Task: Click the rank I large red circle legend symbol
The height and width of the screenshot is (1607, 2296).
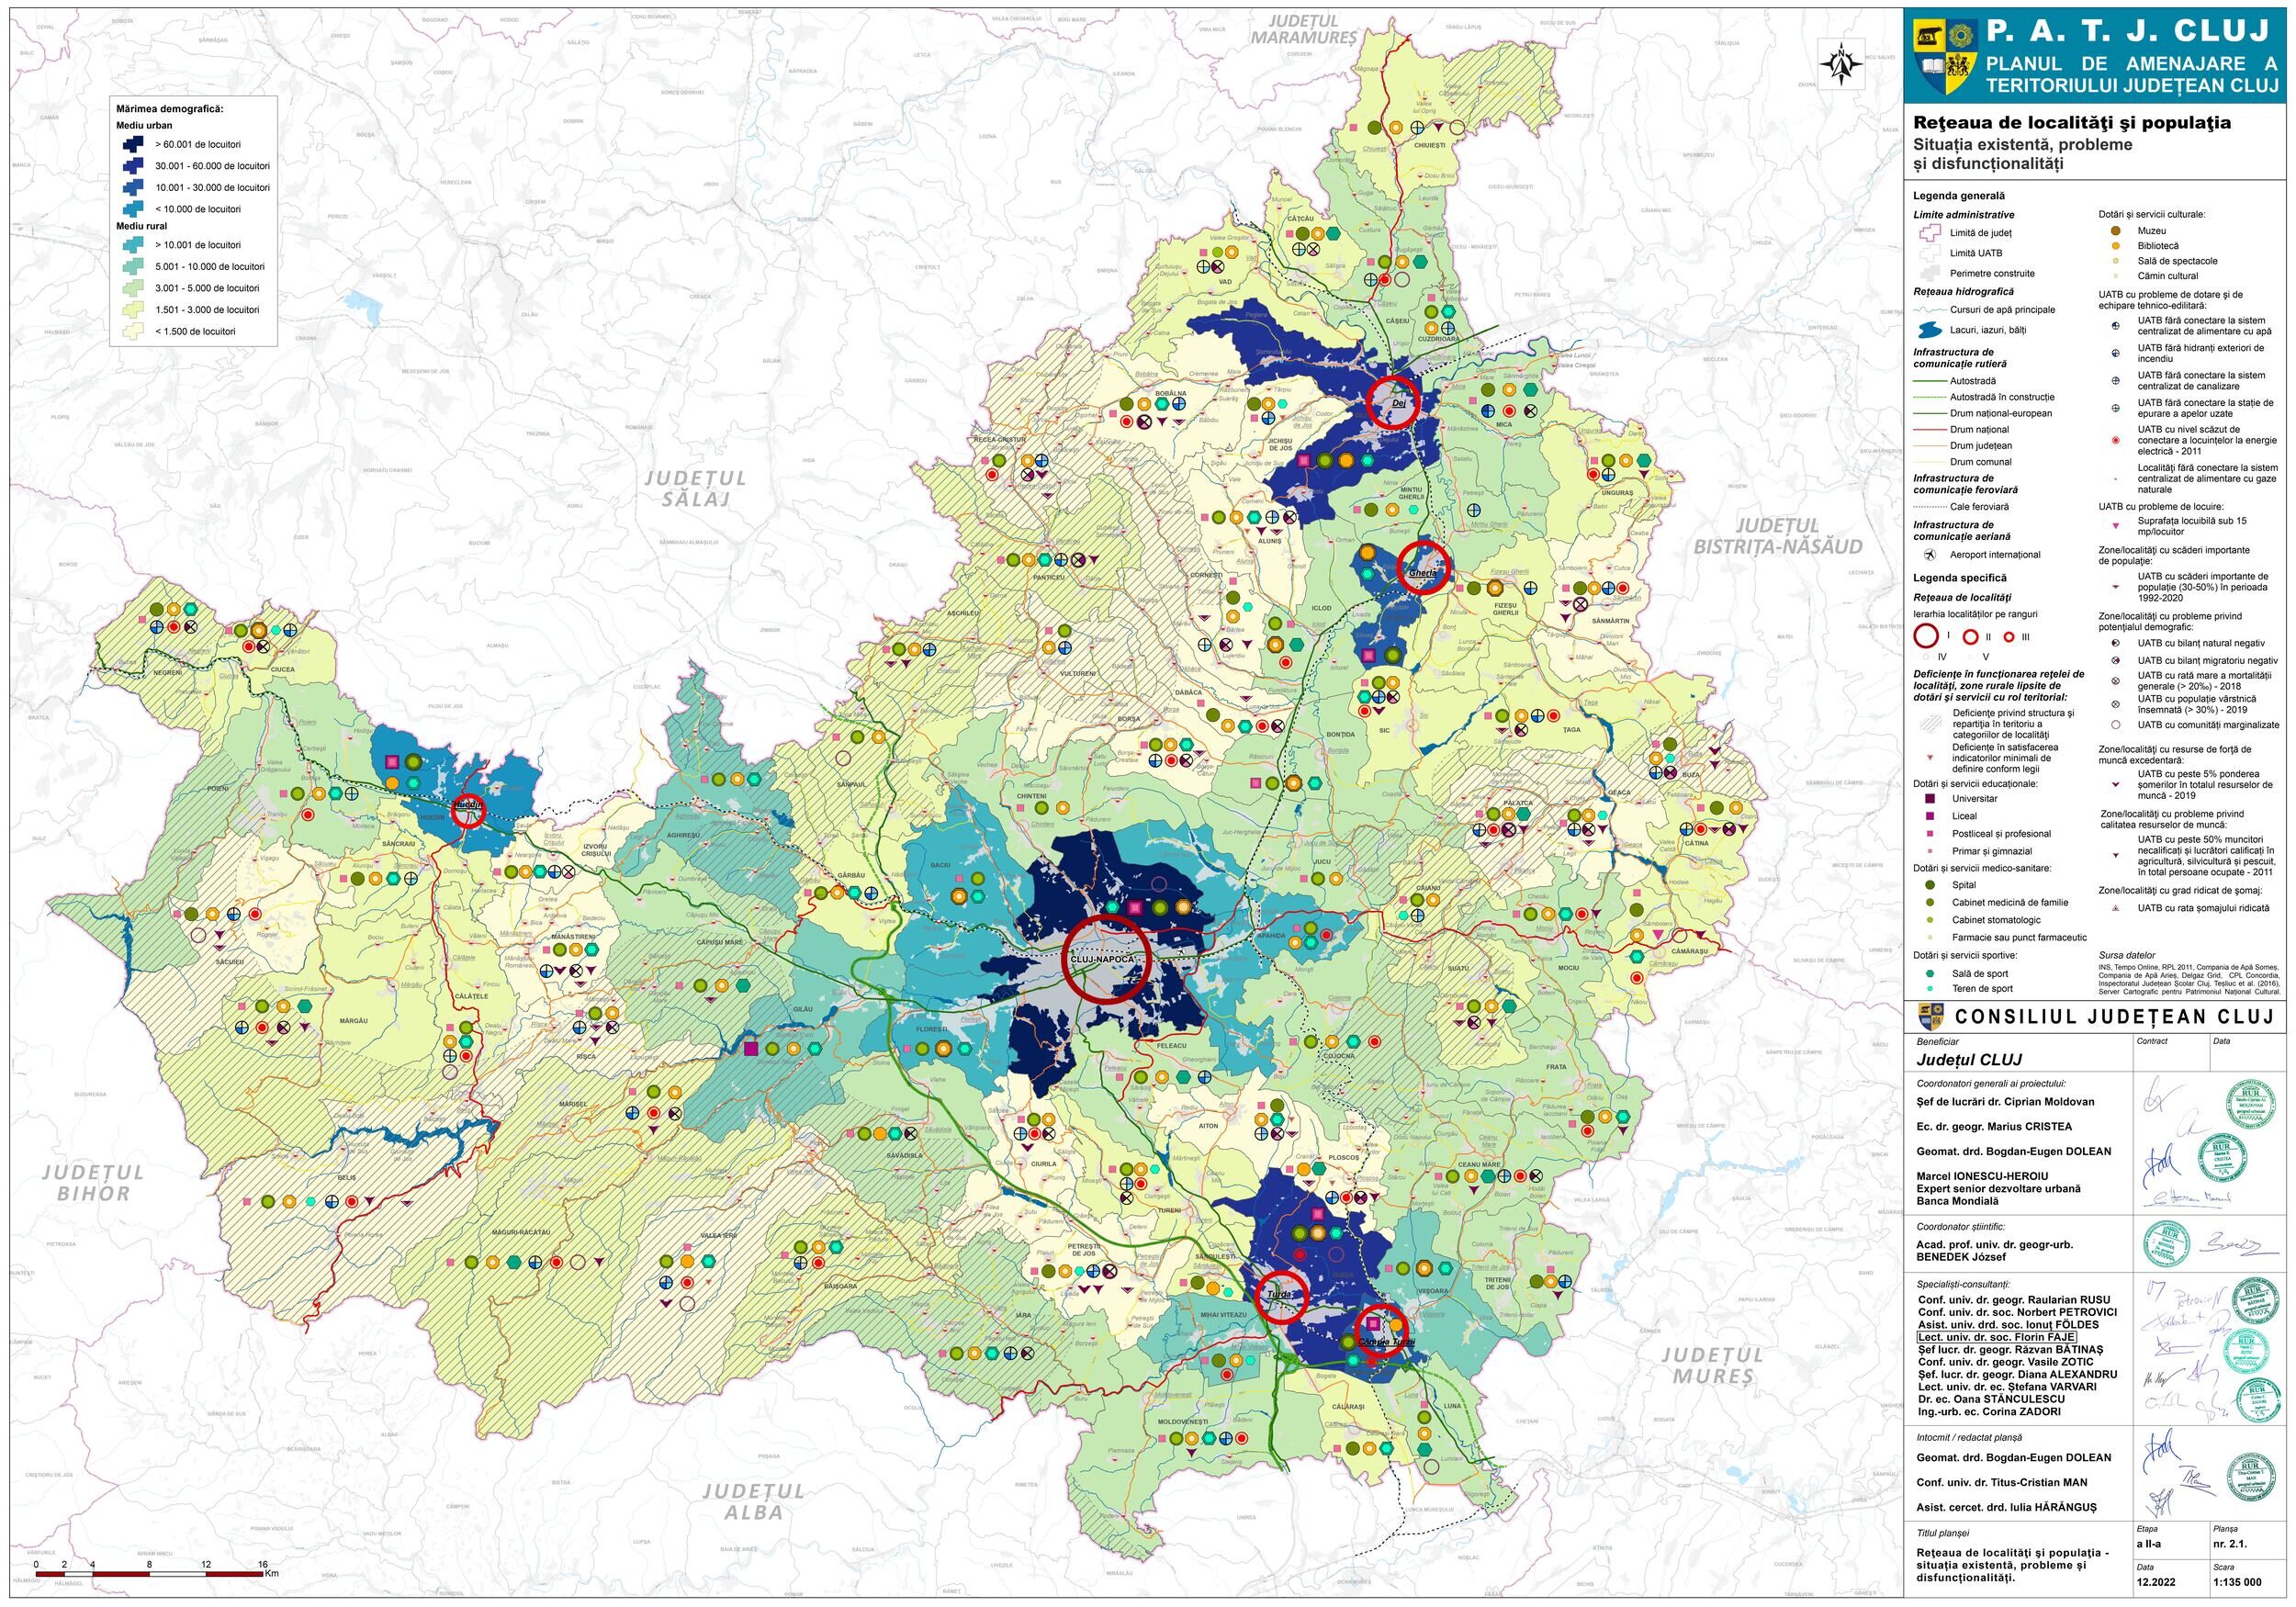Action: (x=1926, y=636)
